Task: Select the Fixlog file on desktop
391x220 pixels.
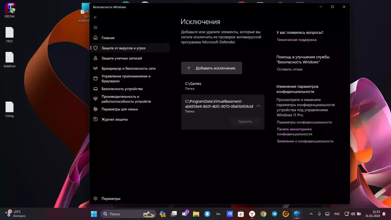Action: [x=10, y=110]
